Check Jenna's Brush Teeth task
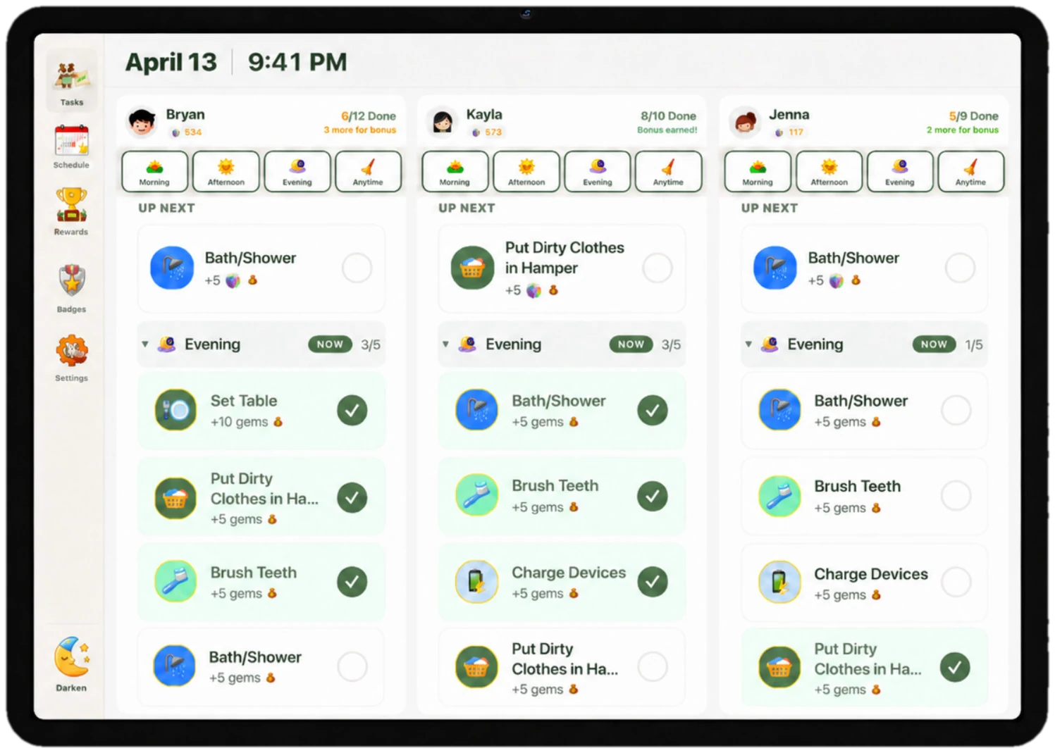The image size is (1055, 753). click(956, 495)
